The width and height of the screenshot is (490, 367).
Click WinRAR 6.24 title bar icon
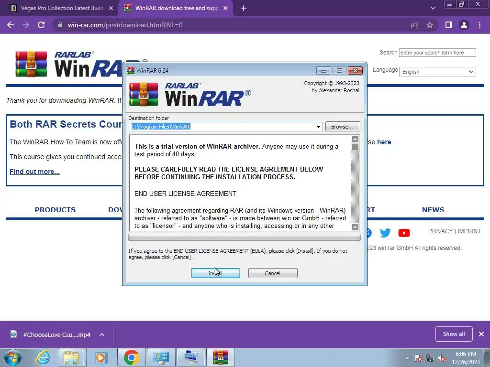click(131, 71)
